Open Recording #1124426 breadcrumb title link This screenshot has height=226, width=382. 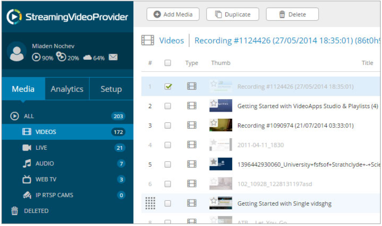tap(287, 40)
